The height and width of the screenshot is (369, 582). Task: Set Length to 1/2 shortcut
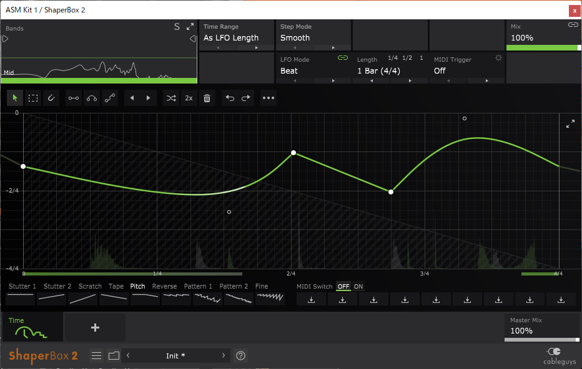[x=407, y=58]
